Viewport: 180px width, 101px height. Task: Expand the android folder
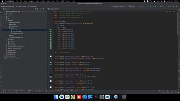click(5, 13)
